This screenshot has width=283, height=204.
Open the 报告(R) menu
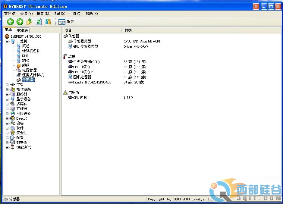pyautogui.click(x=42, y=14)
